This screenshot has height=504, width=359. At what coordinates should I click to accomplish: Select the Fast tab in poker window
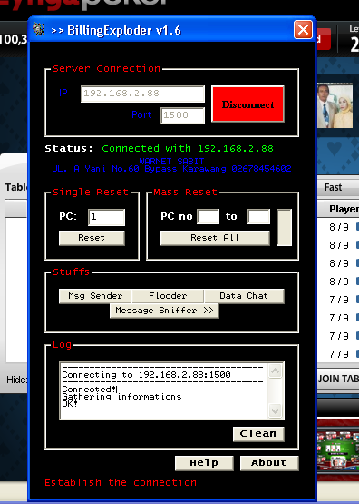click(333, 187)
